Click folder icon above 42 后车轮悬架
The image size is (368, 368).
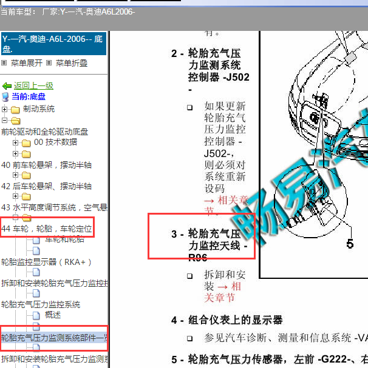[x=26, y=175]
